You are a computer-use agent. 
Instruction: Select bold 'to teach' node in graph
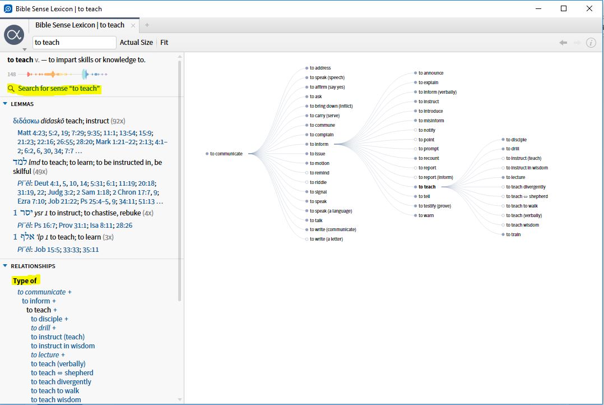point(425,187)
